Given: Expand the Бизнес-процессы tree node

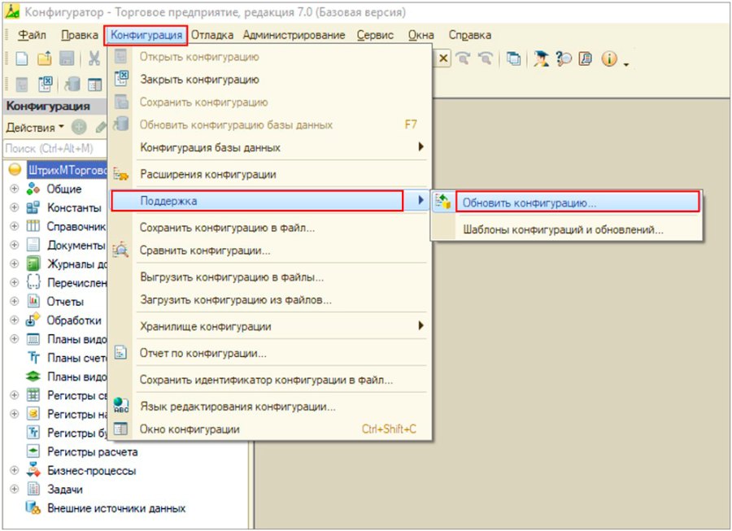Looking at the screenshot, I should 15,470.
